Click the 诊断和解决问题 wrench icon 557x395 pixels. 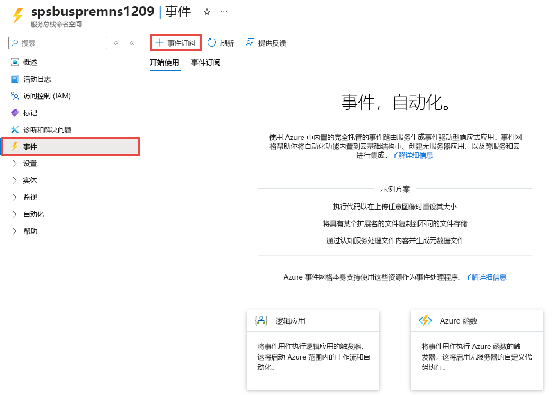15,130
